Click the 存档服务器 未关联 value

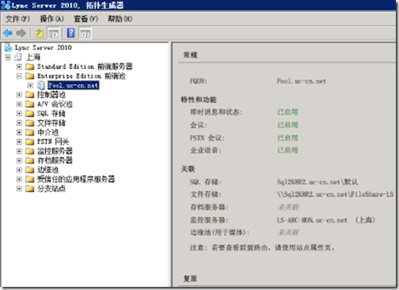pos(288,207)
